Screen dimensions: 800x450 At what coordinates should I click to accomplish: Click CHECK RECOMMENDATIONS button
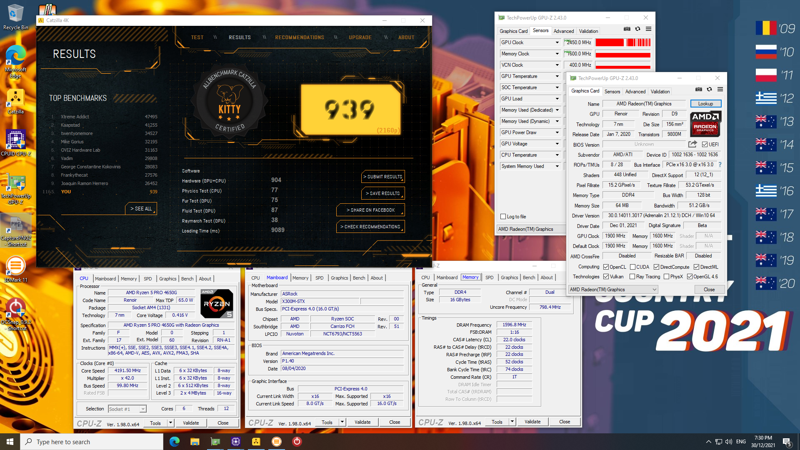click(x=370, y=227)
